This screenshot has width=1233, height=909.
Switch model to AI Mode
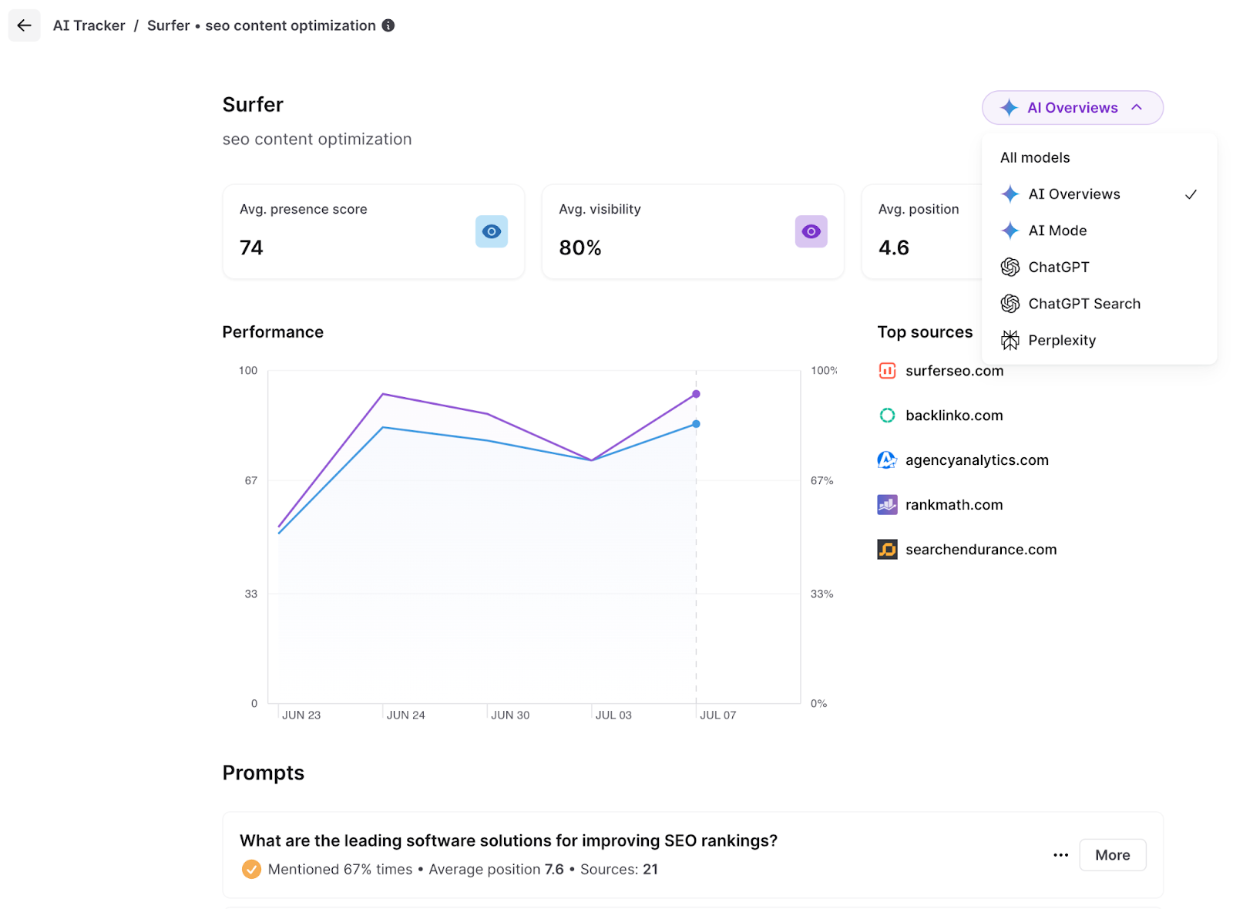[1099, 231]
